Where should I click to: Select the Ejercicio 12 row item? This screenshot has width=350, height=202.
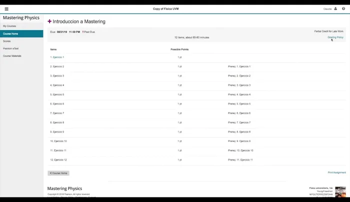pos(59,159)
